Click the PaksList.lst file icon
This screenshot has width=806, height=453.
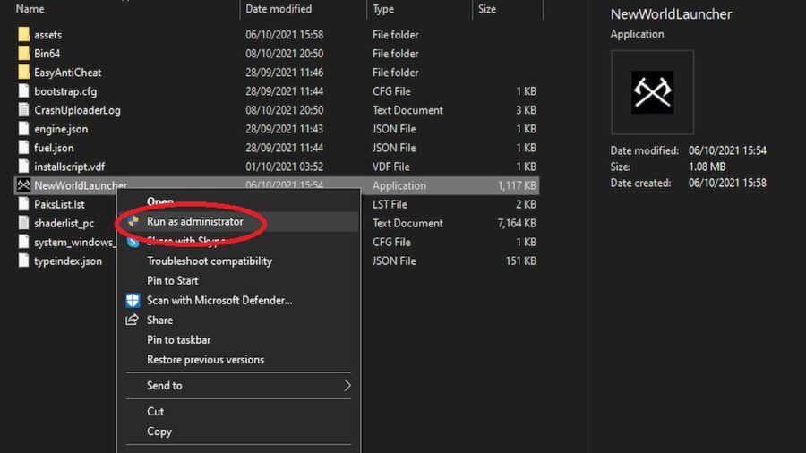pyautogui.click(x=23, y=204)
